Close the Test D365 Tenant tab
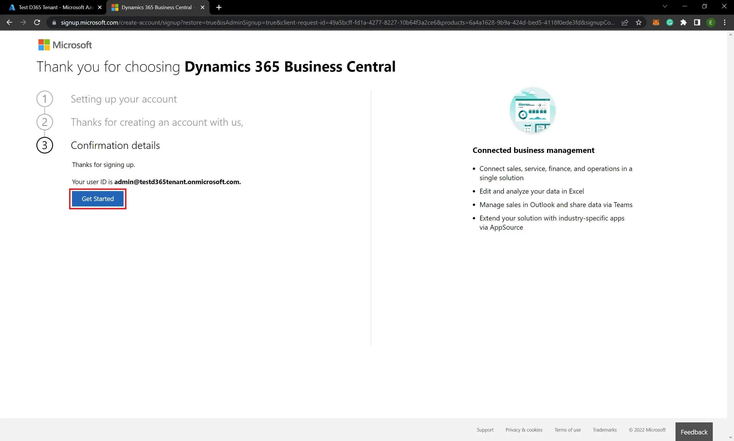Viewport: 734px width, 441px height. 100,7
